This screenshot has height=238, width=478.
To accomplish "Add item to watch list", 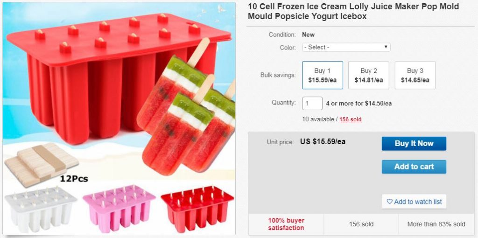I will (x=414, y=202).
